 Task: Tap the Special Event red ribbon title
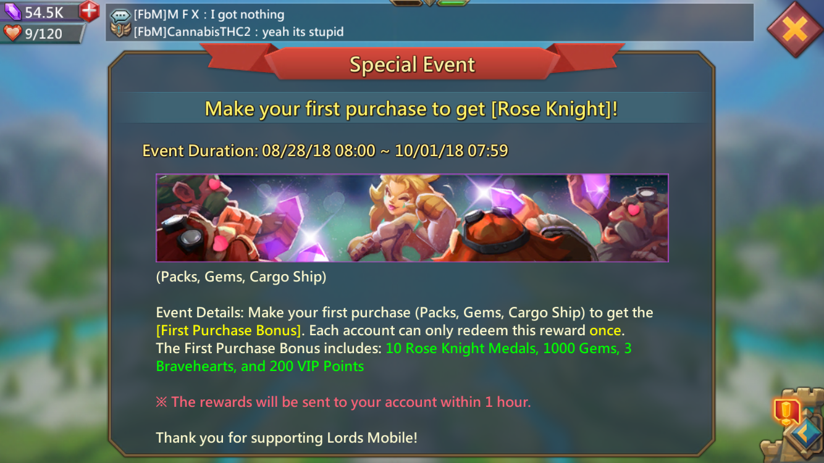point(412,64)
